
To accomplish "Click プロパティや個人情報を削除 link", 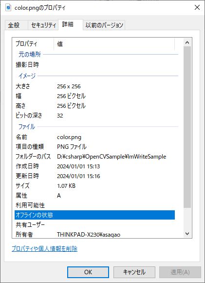I will 44,249.
